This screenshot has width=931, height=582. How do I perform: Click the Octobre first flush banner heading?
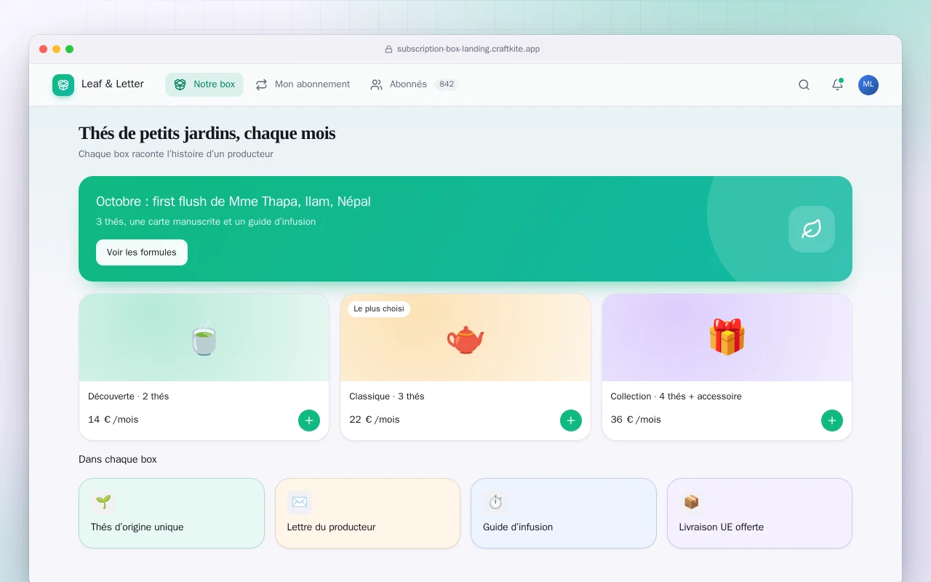point(233,202)
